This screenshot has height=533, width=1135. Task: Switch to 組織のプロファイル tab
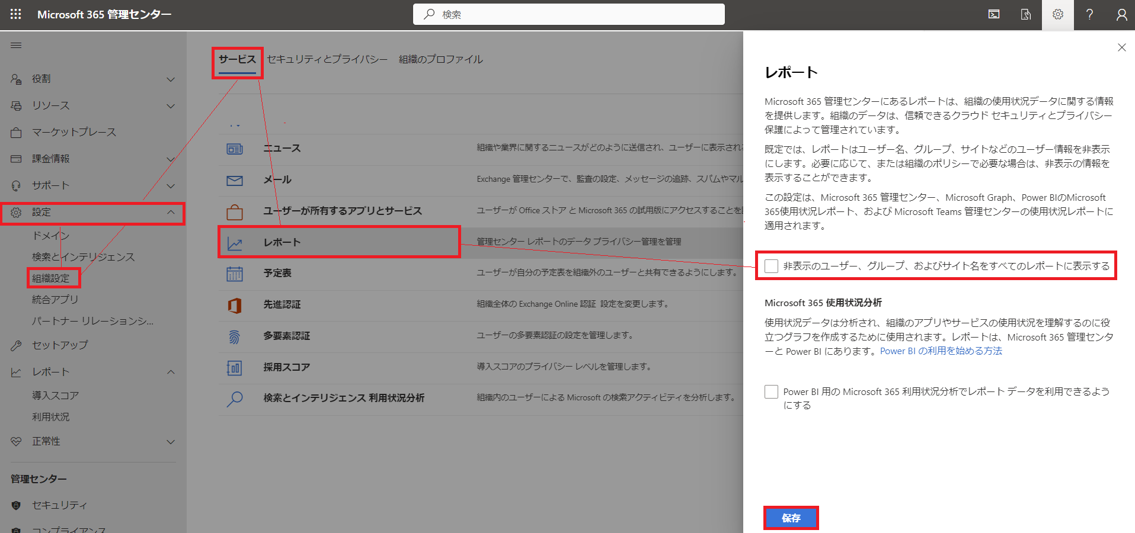[441, 59]
